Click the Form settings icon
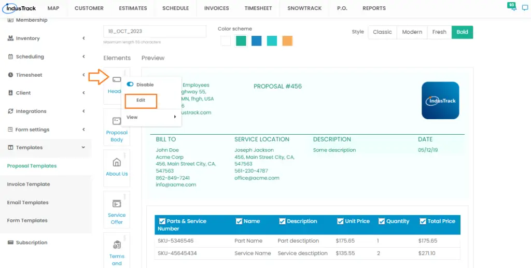531x268 pixels. [10, 129]
